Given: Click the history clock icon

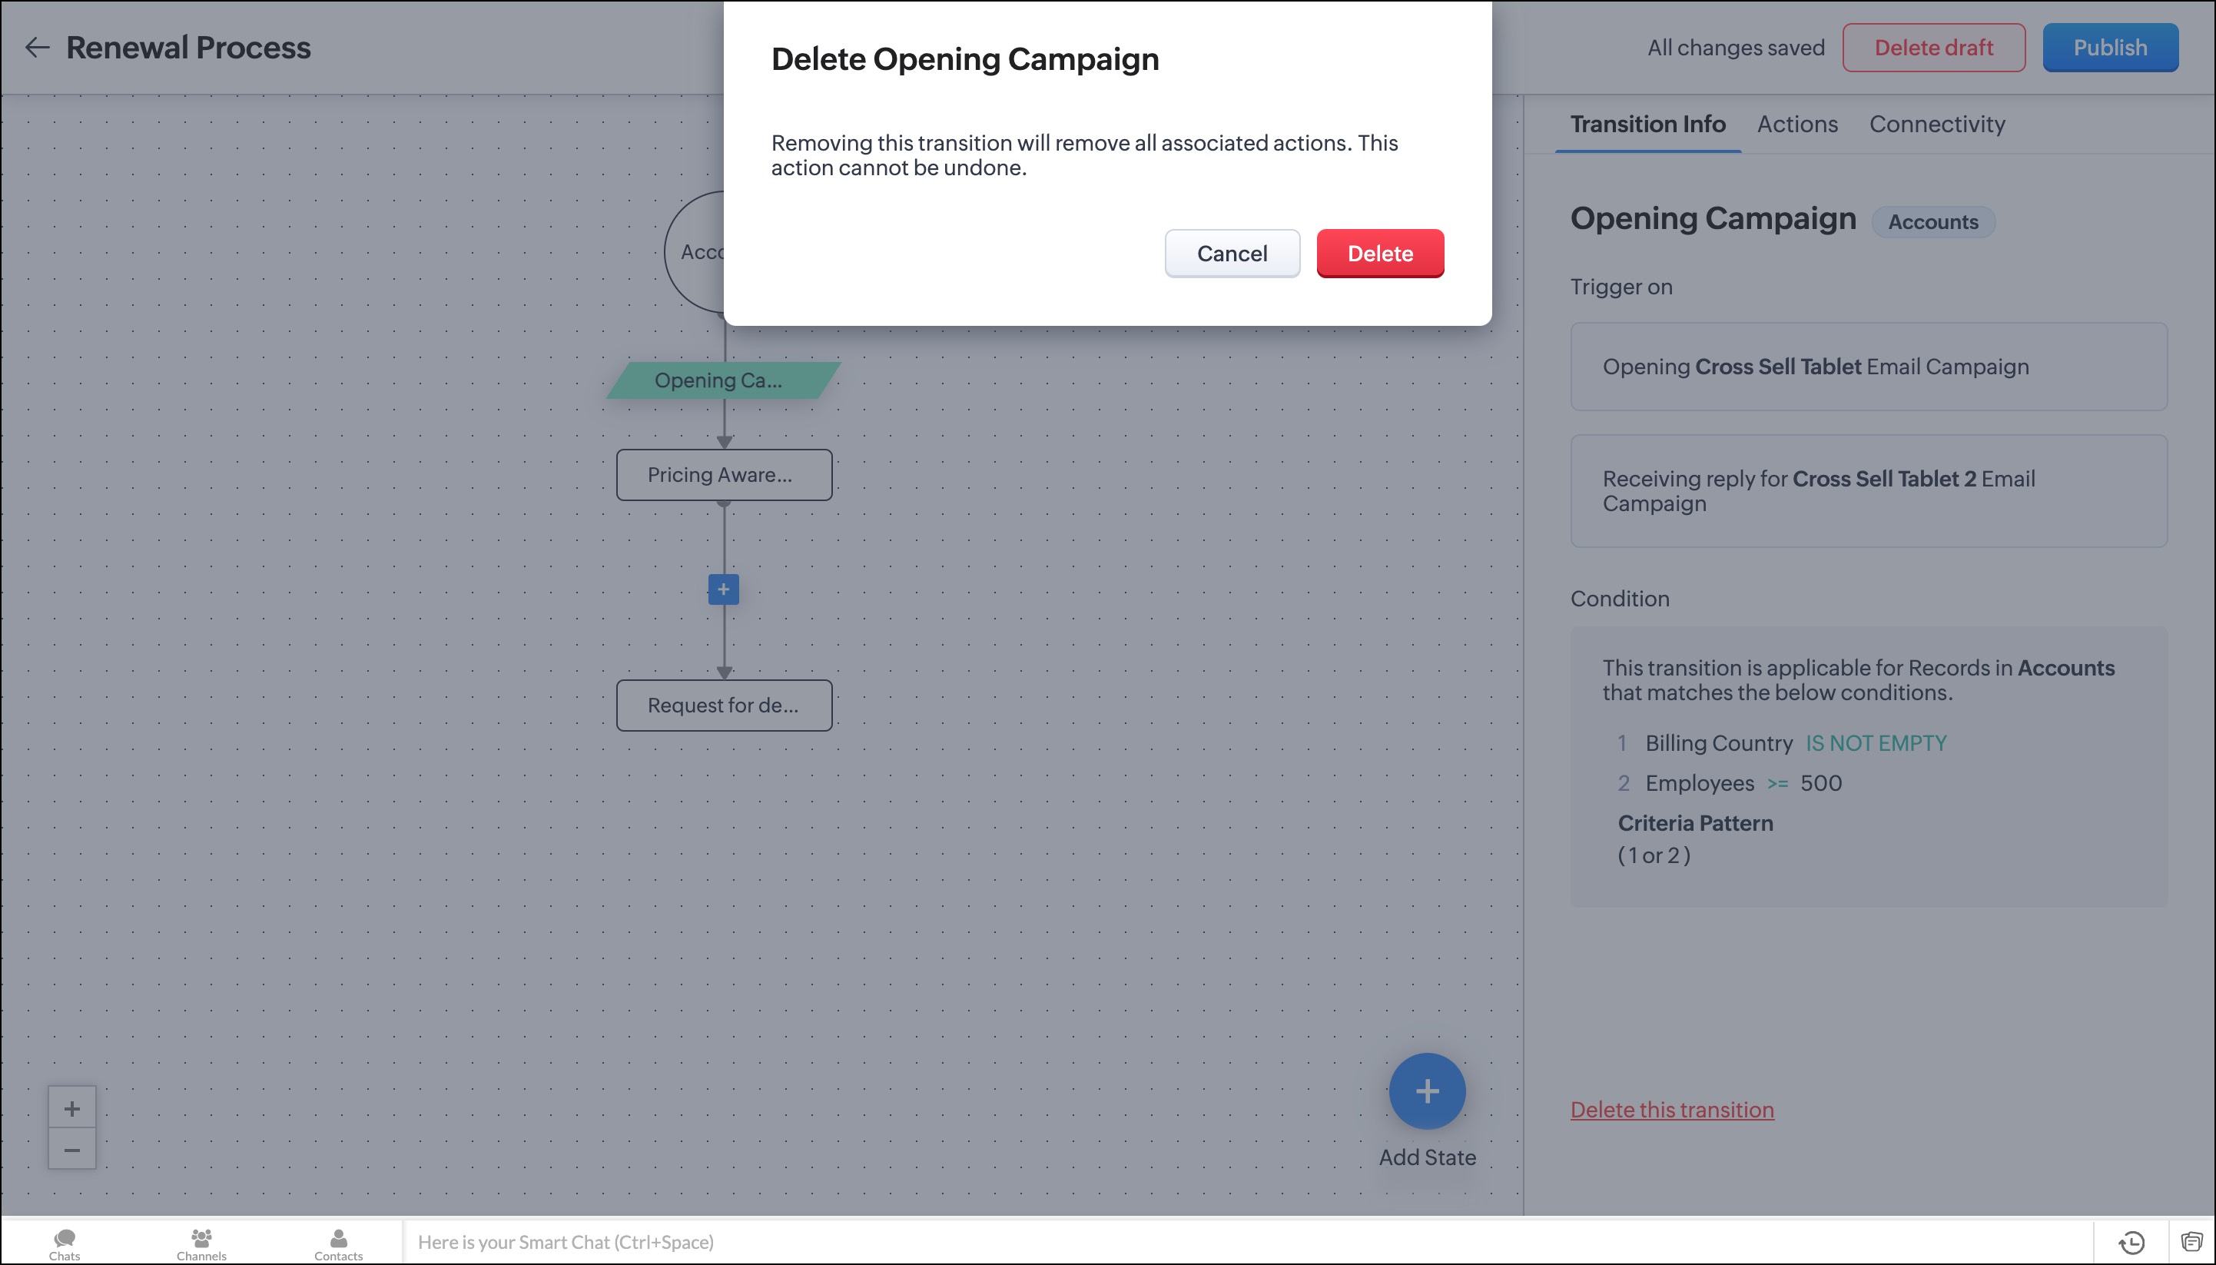Looking at the screenshot, I should click(2131, 1243).
